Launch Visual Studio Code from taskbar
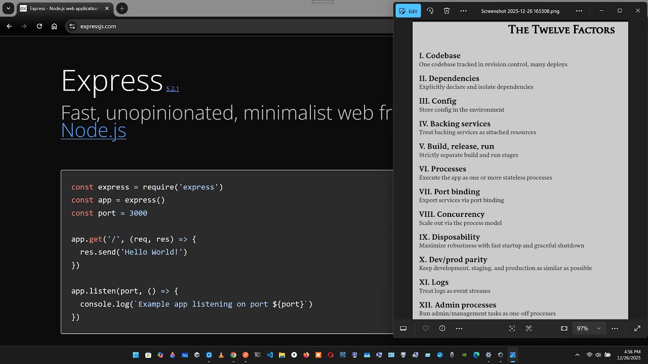This screenshot has width=648, height=364. (270, 355)
